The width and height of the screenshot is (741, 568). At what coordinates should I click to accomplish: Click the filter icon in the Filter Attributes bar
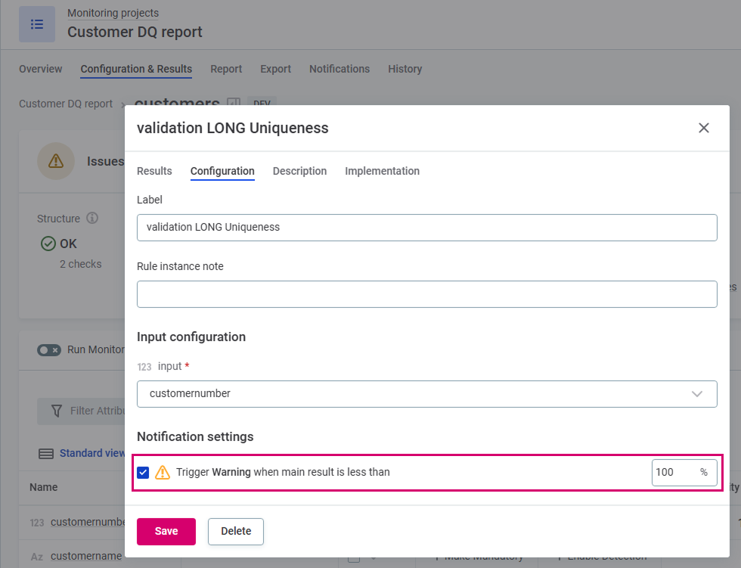click(57, 411)
